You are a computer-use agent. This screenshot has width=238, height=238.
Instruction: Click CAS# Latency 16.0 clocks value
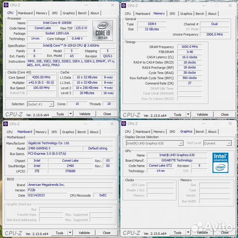point(190,57)
